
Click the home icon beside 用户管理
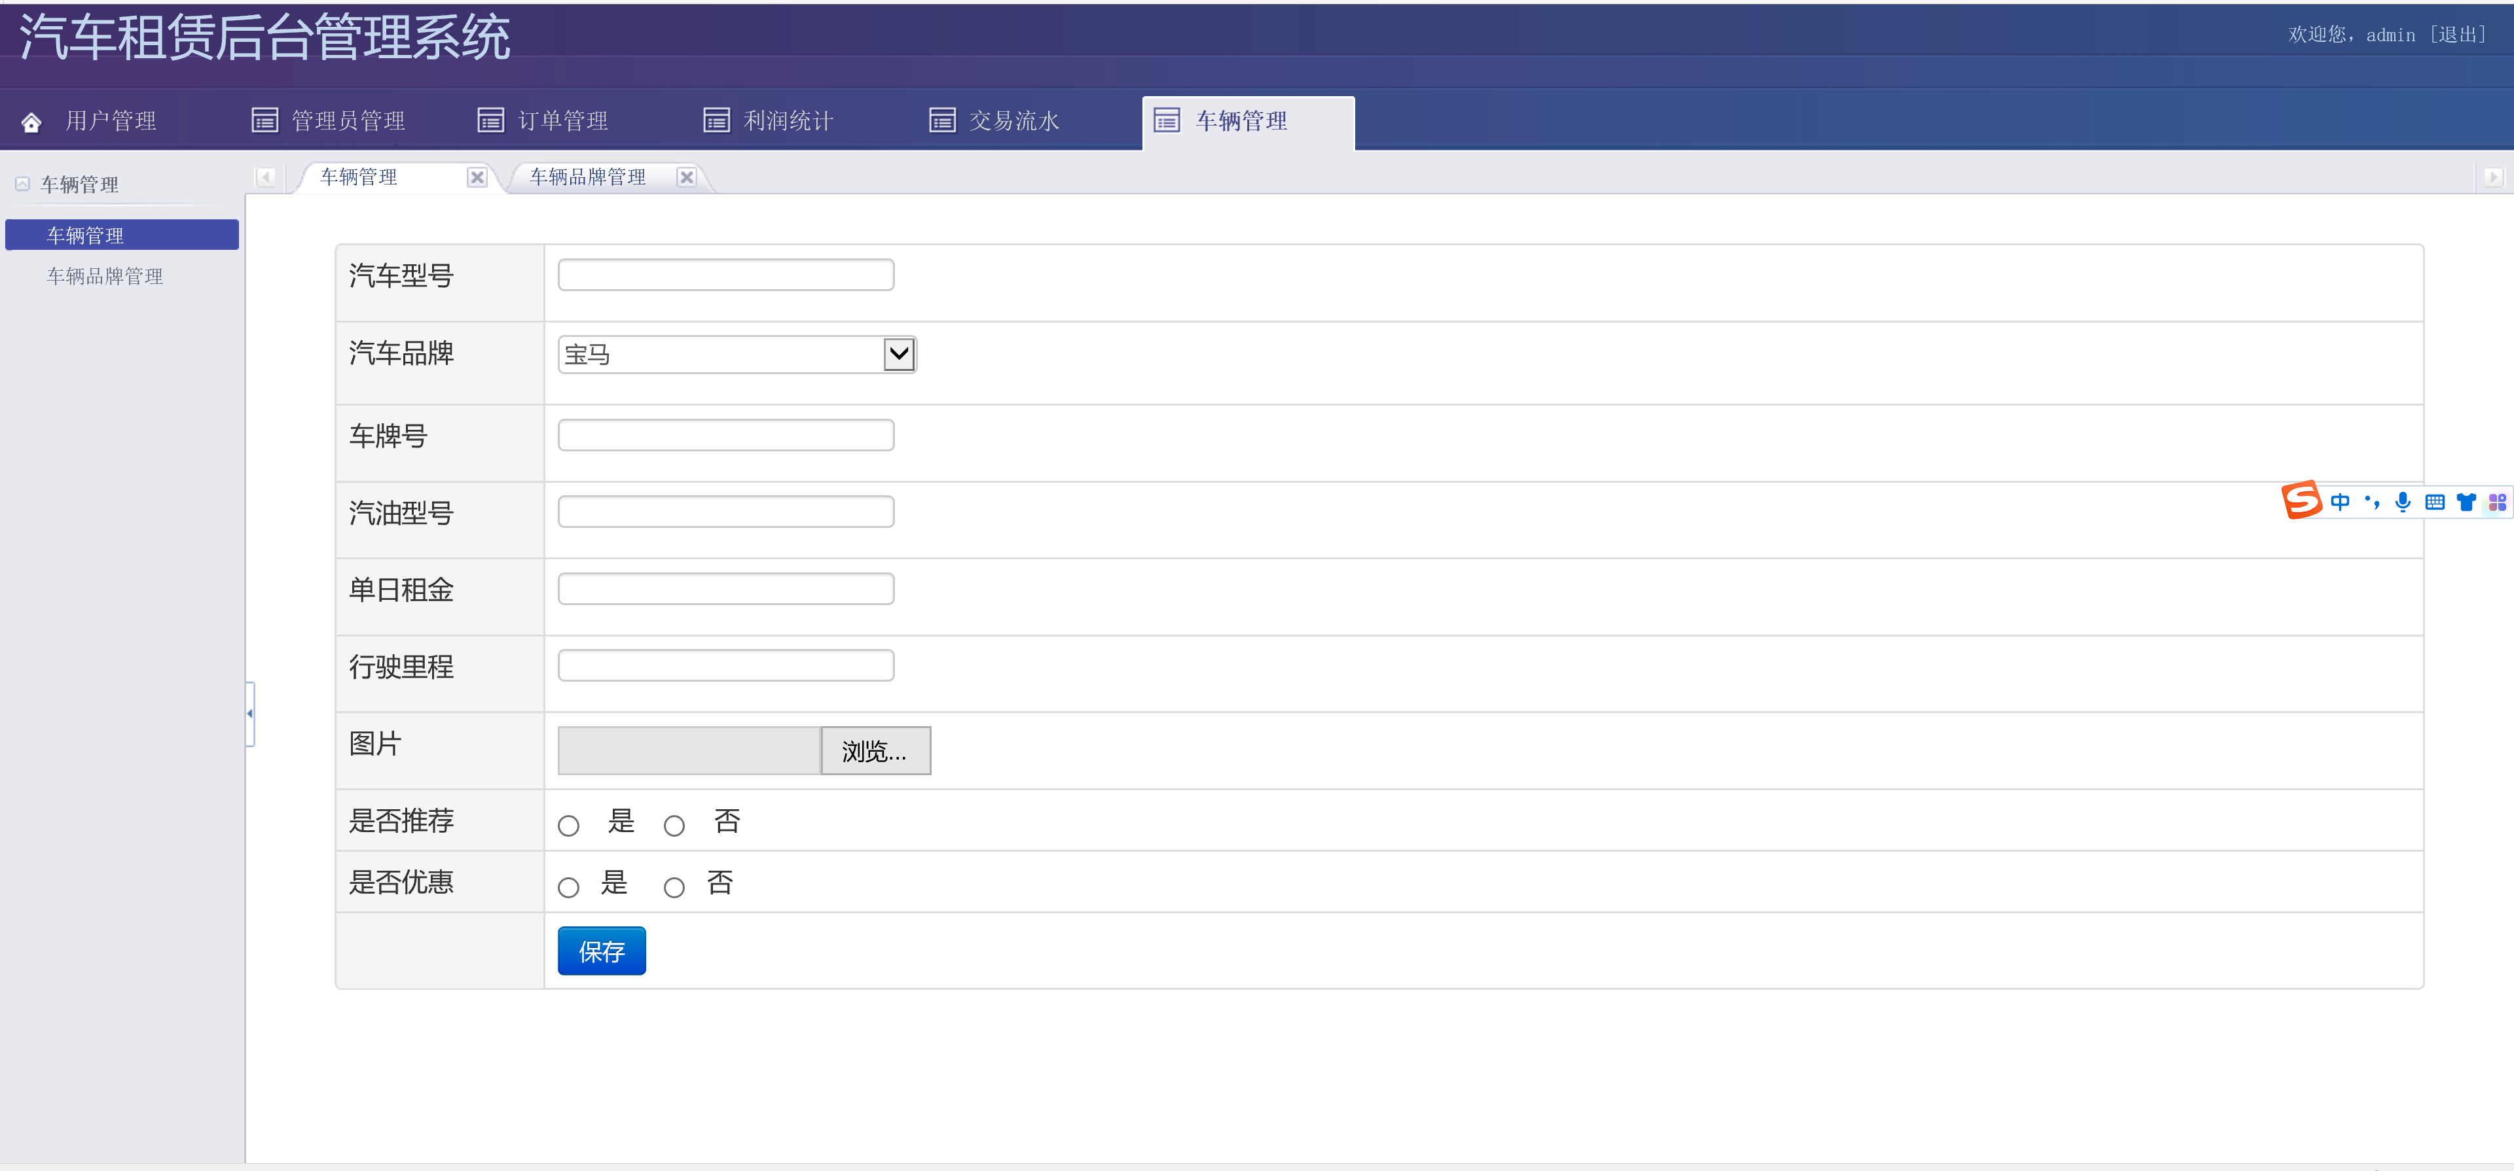[31, 122]
